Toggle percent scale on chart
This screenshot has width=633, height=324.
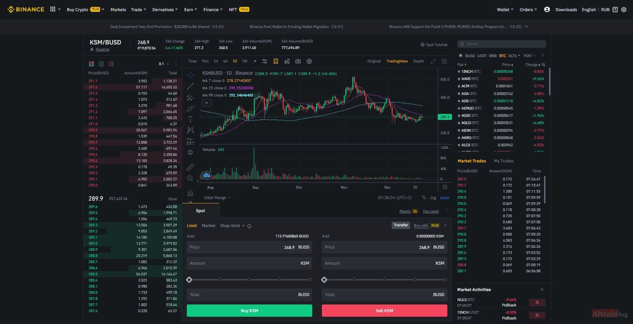[x=424, y=198]
